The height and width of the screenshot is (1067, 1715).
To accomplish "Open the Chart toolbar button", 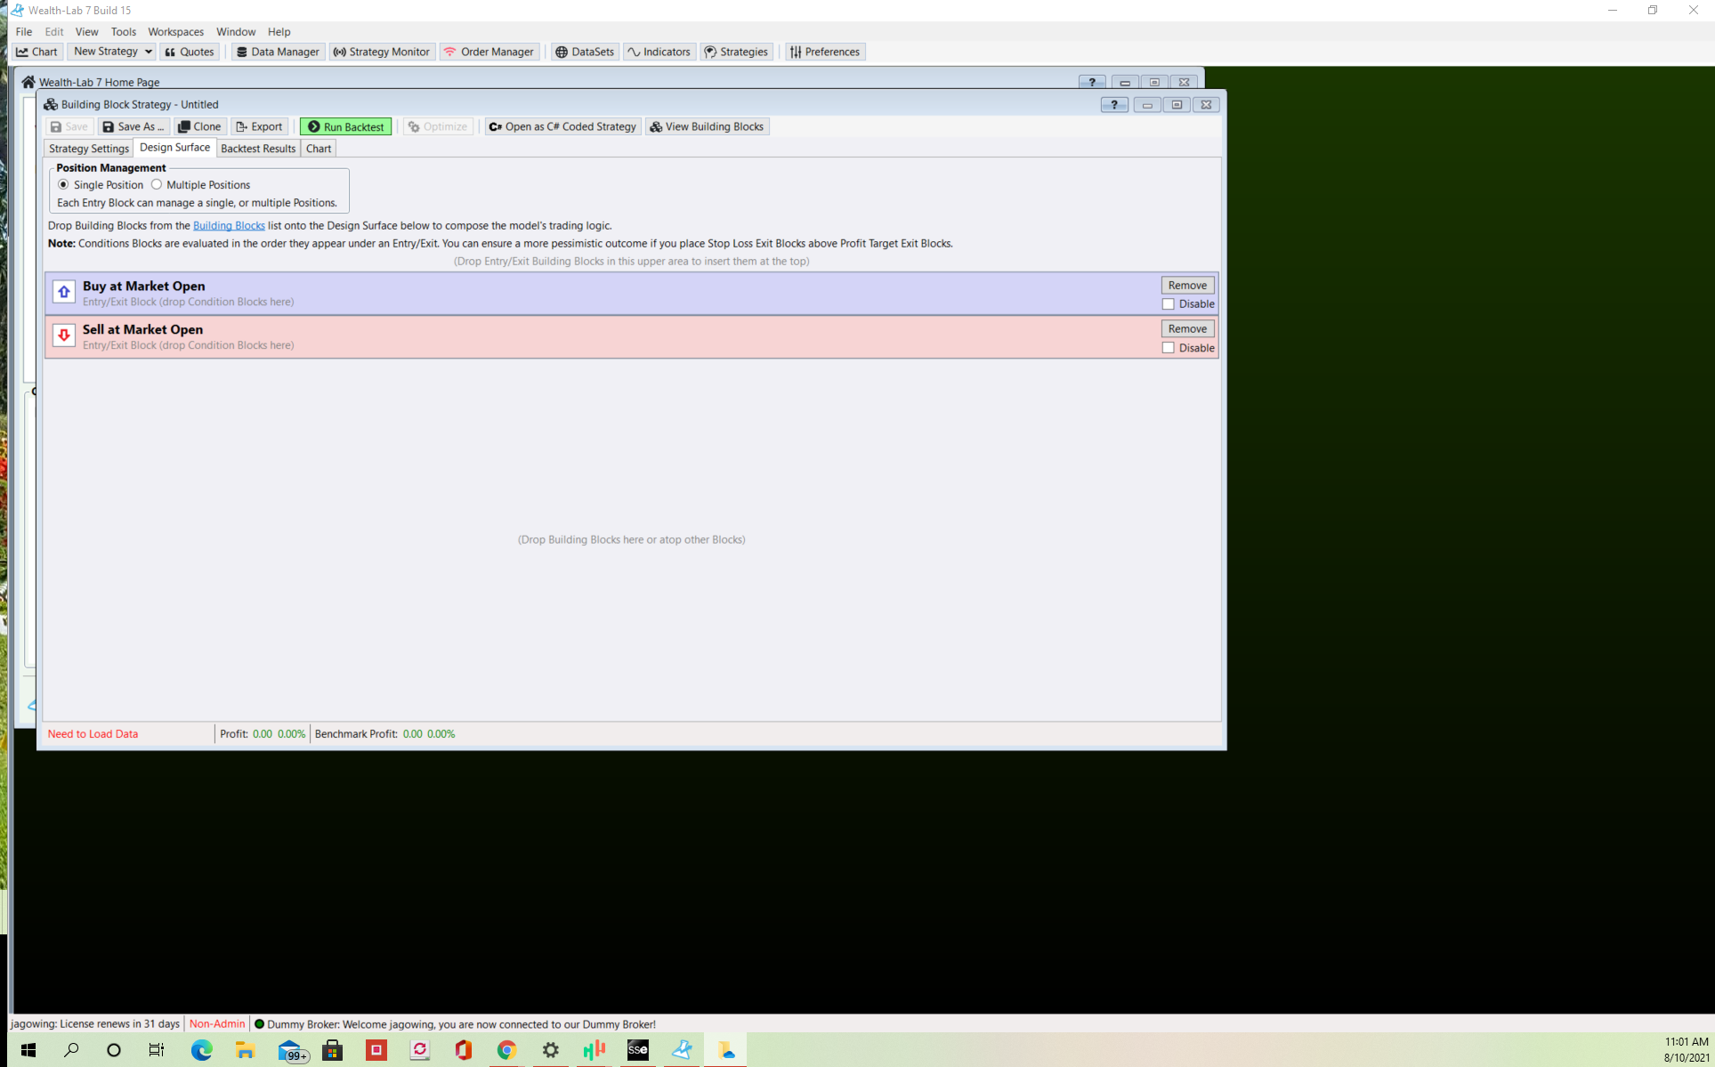I will [x=37, y=52].
